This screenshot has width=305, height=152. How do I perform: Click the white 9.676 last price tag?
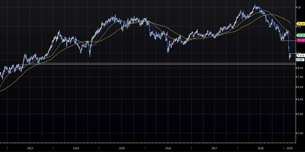click(300, 56)
